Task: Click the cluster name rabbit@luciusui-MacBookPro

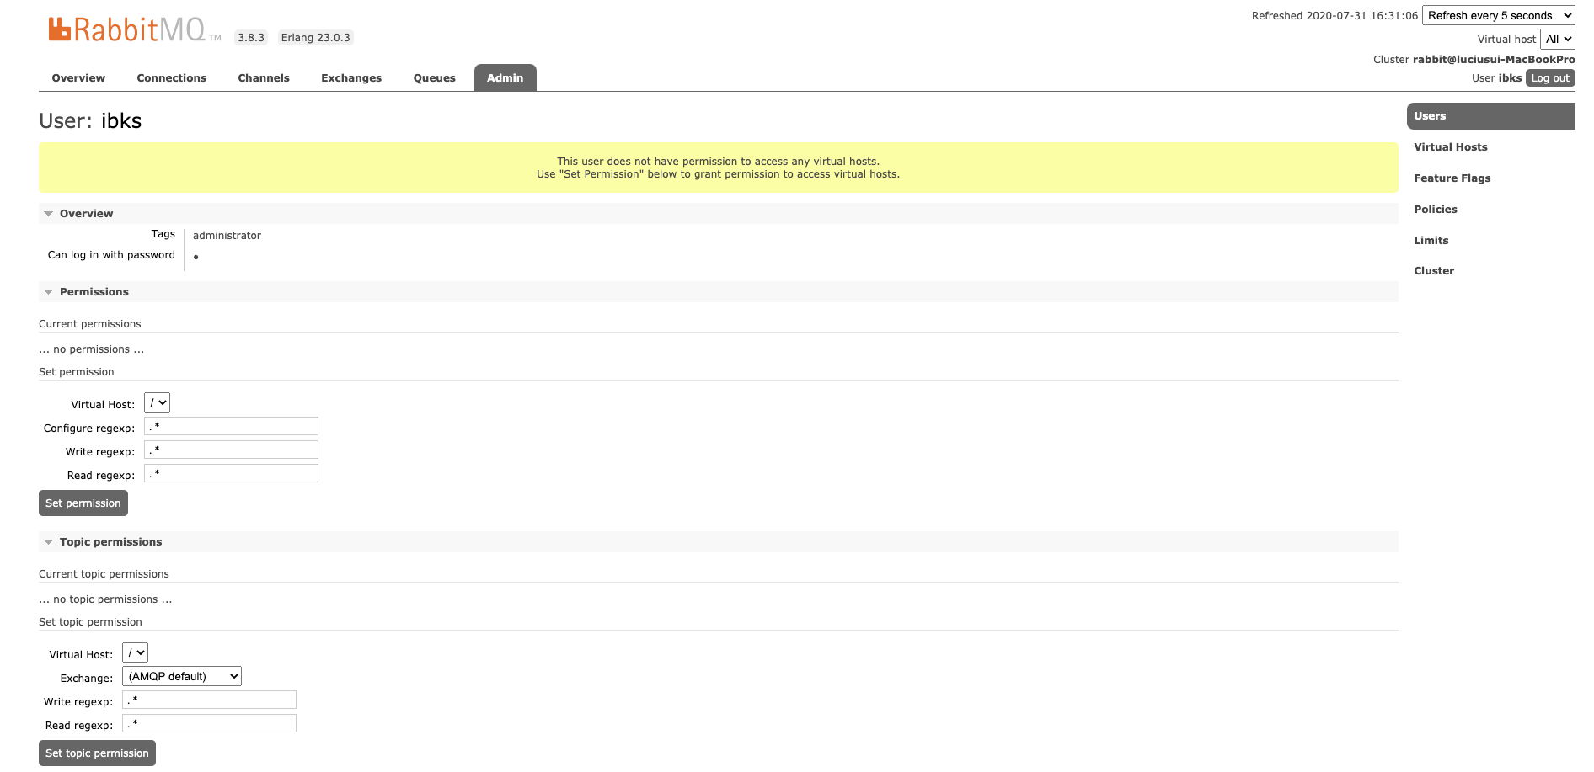Action: click(x=1494, y=60)
